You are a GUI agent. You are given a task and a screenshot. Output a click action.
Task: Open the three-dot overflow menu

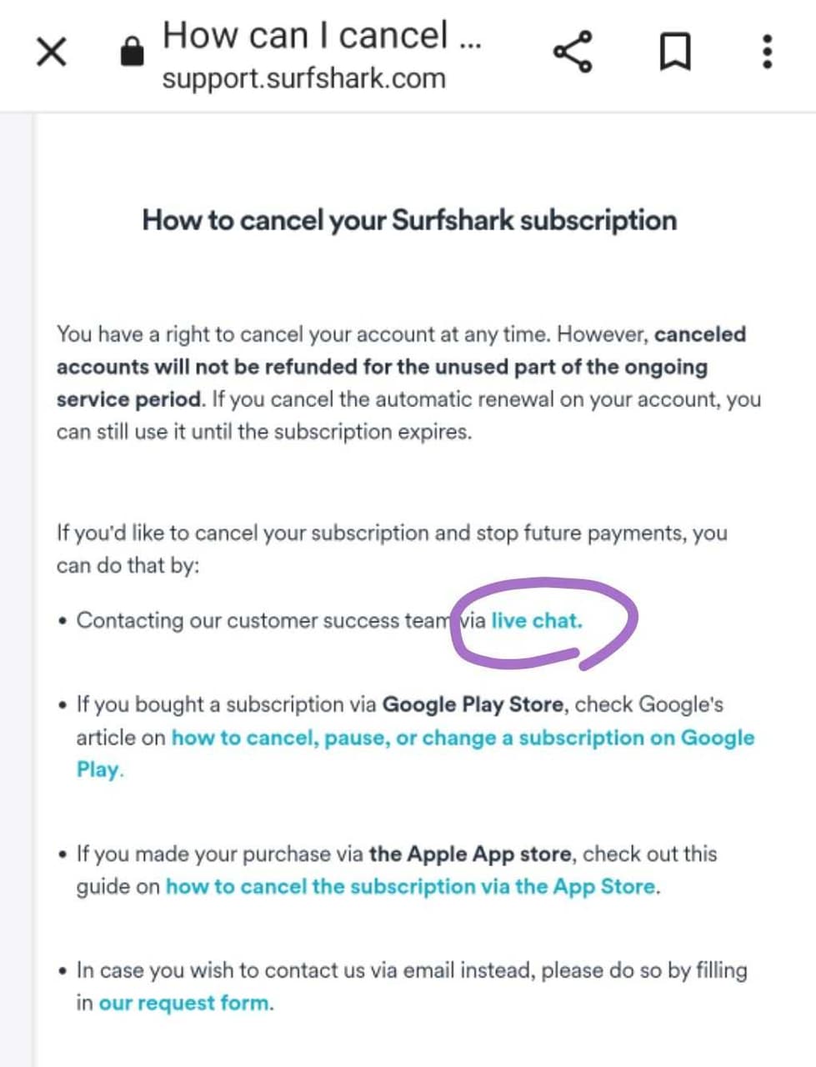coord(768,52)
